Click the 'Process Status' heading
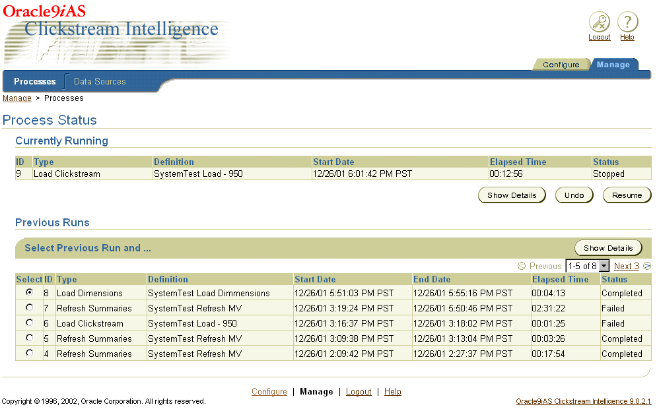657x413 pixels. point(50,120)
